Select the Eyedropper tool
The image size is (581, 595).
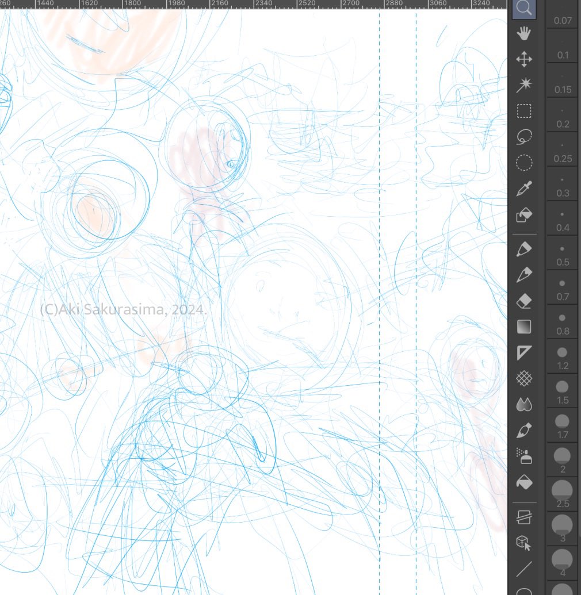click(524, 189)
